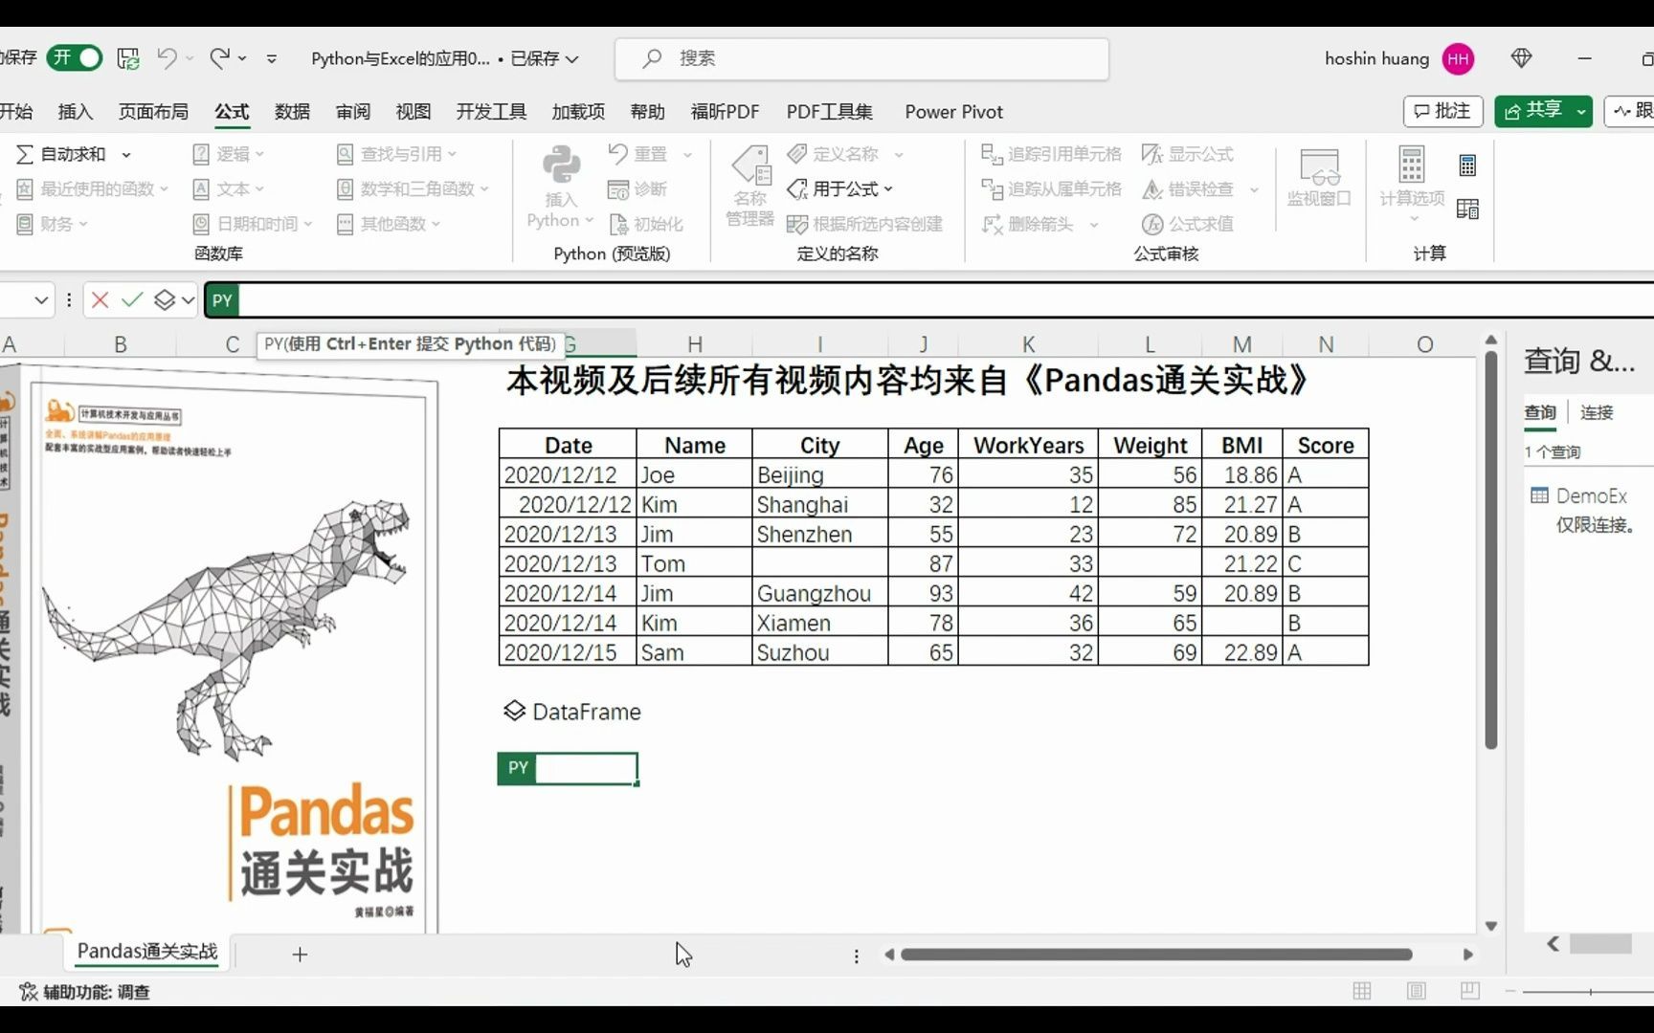Viewport: 1654px width, 1033px height.
Task: Open the 监视窗口 watch window
Action: pos(1318,178)
